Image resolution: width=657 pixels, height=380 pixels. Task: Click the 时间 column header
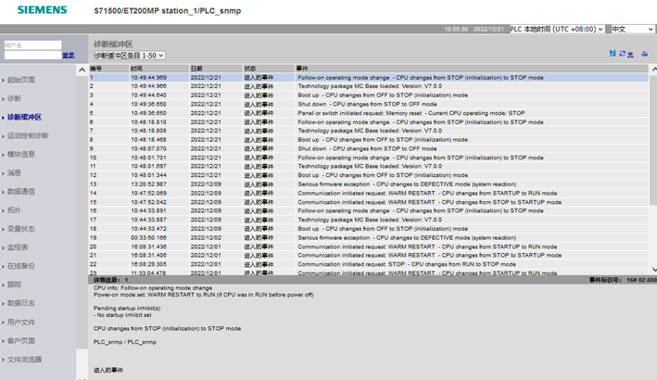pyautogui.click(x=158, y=69)
